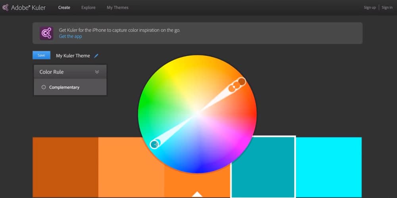Image resolution: width=397 pixels, height=198 pixels.
Task: Click the Sign up link
Action: pyautogui.click(x=370, y=8)
